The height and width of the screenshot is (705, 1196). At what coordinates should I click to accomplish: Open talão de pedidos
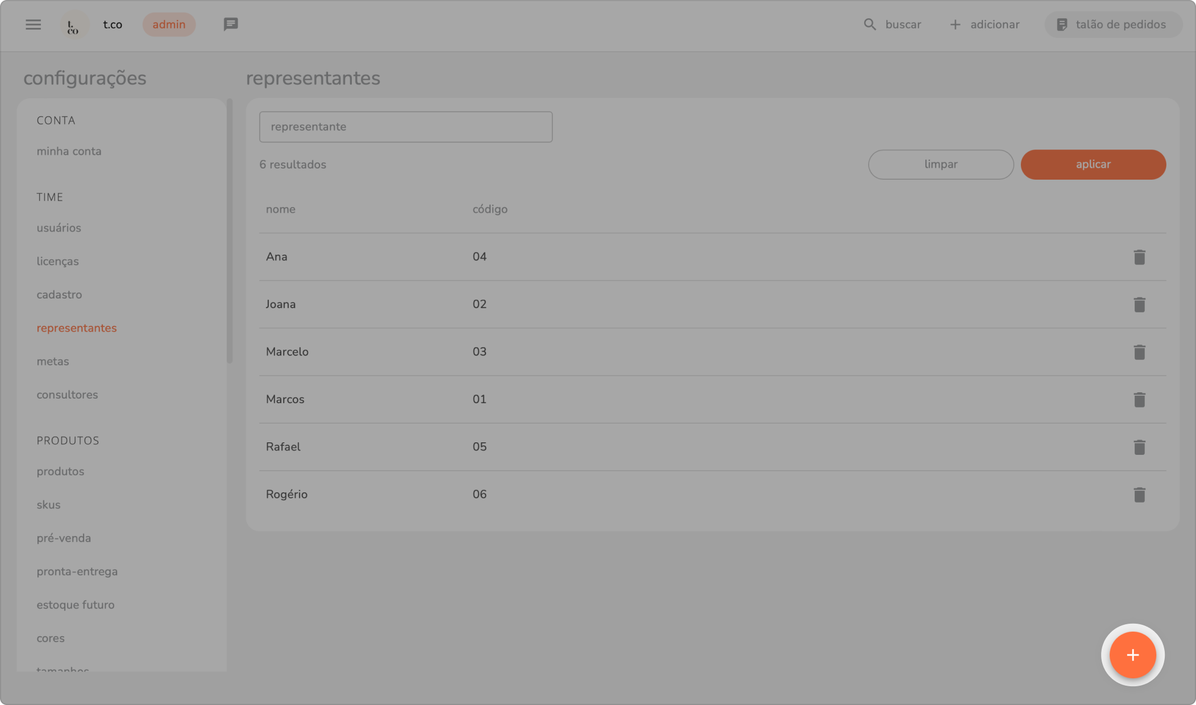[x=1112, y=24]
